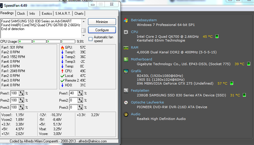Click the log box scroll down arrow
Image resolution: width=254 pixels, height=145 pixels.
[84, 36]
